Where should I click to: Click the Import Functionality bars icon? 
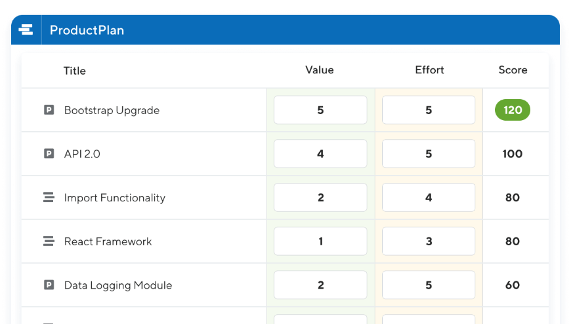click(x=49, y=197)
